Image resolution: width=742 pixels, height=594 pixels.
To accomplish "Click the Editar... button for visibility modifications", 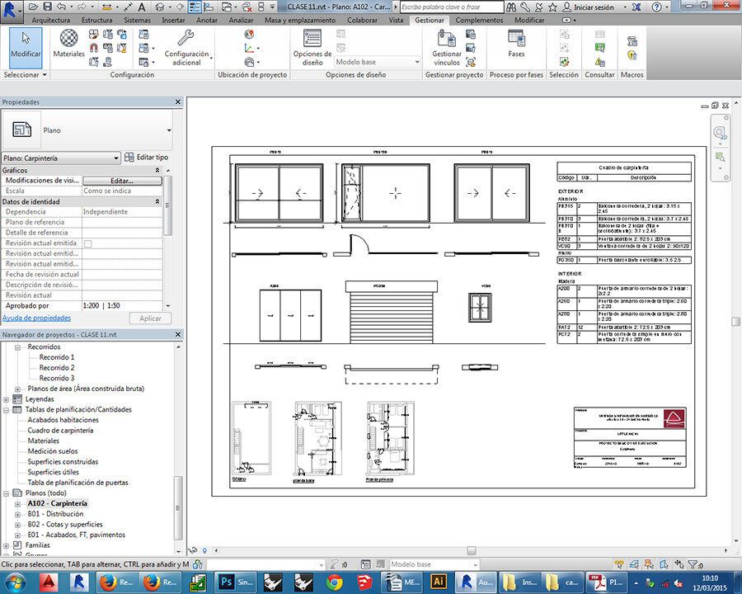I will click(122, 181).
